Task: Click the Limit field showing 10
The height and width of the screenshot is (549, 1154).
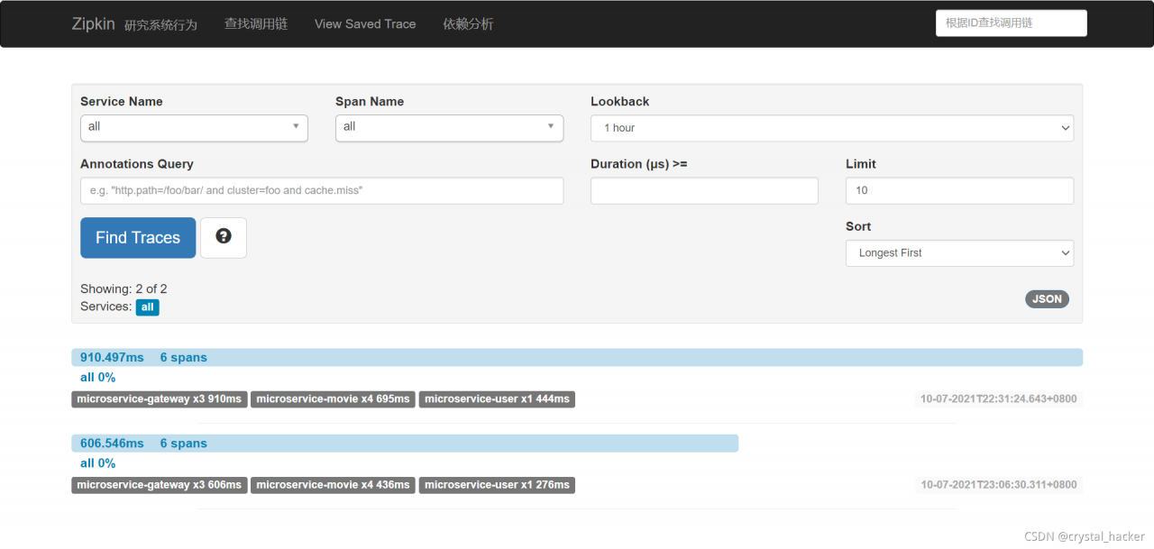Action: coord(959,190)
